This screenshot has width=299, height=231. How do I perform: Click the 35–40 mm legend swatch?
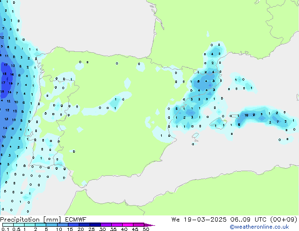(x=116, y=225)
